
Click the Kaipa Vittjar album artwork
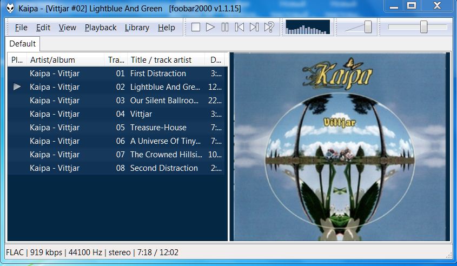[340, 147]
